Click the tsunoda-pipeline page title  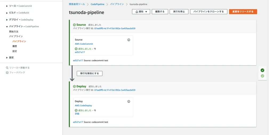click(x=87, y=12)
